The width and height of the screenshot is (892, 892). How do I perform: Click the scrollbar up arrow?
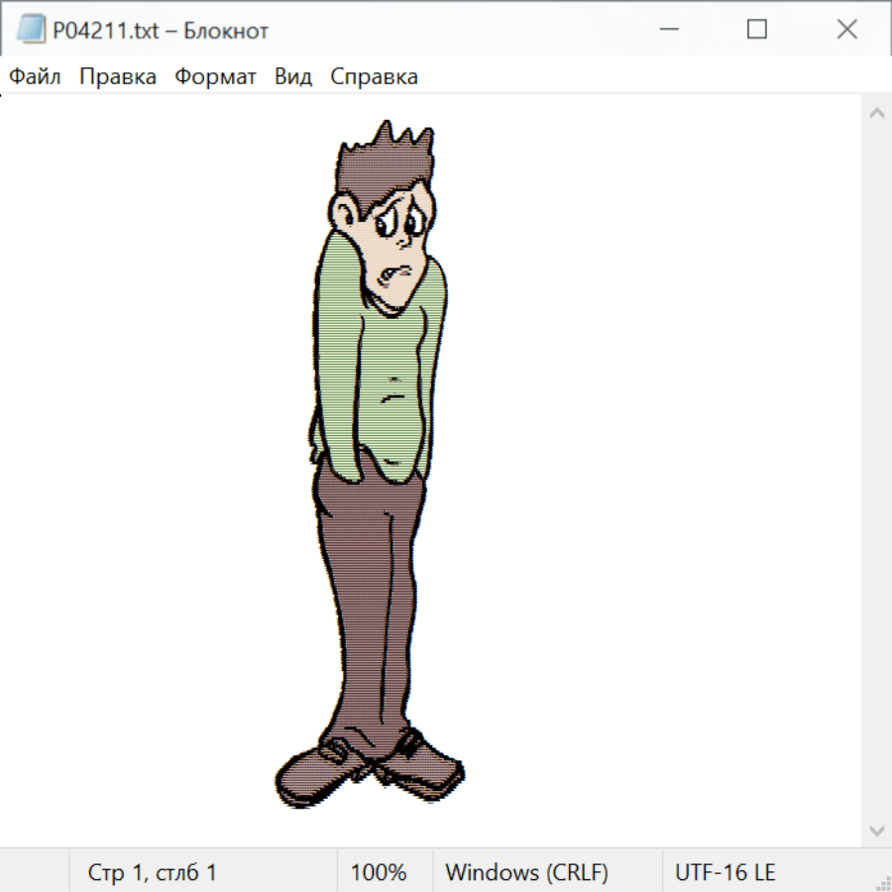[x=876, y=113]
